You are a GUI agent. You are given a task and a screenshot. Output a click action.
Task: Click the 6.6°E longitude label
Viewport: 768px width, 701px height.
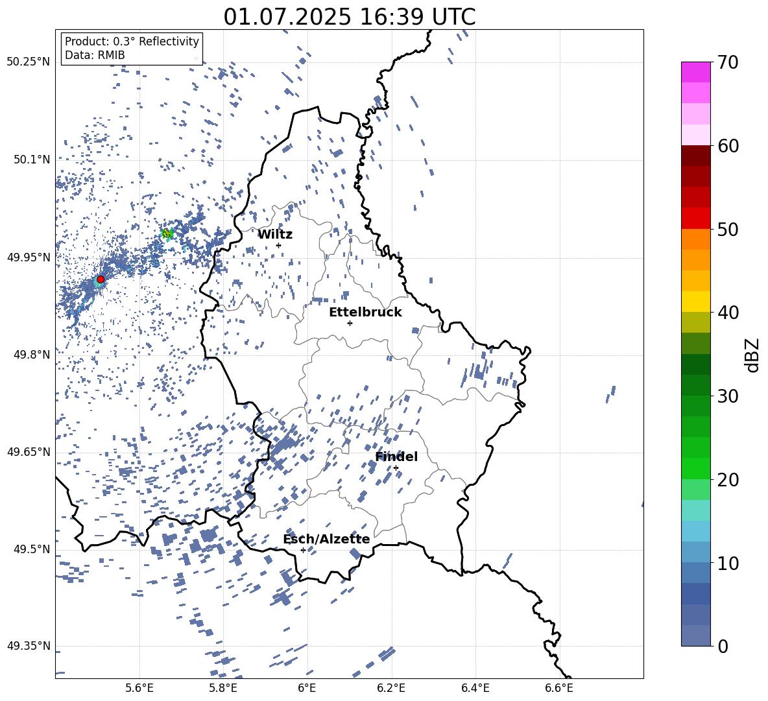point(559,688)
